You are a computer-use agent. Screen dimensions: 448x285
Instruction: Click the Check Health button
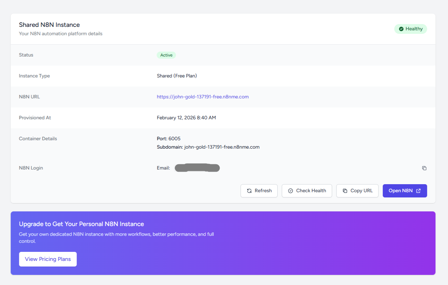pyautogui.click(x=307, y=190)
